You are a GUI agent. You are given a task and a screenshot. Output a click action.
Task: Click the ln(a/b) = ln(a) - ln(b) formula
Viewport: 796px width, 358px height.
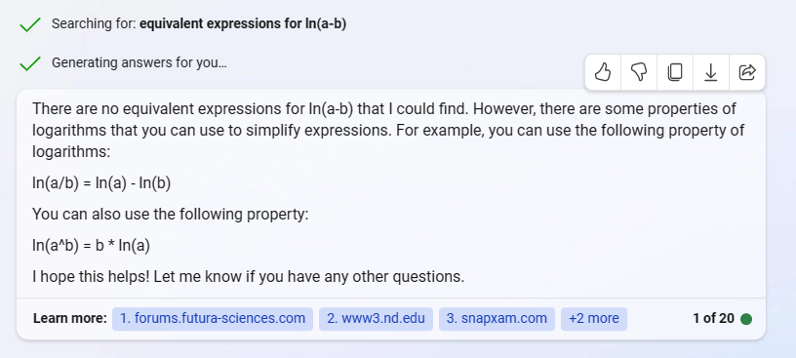click(101, 183)
